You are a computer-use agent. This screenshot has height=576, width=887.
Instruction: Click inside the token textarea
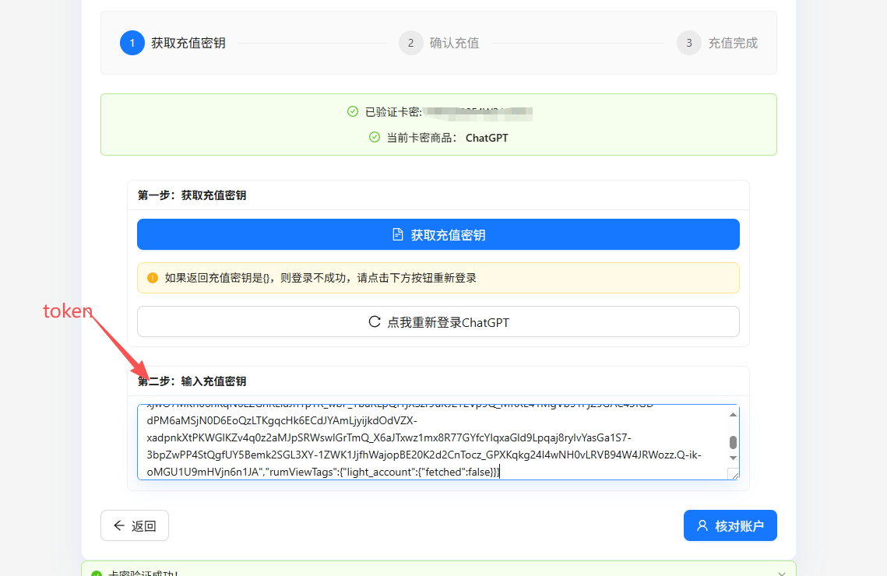point(432,442)
